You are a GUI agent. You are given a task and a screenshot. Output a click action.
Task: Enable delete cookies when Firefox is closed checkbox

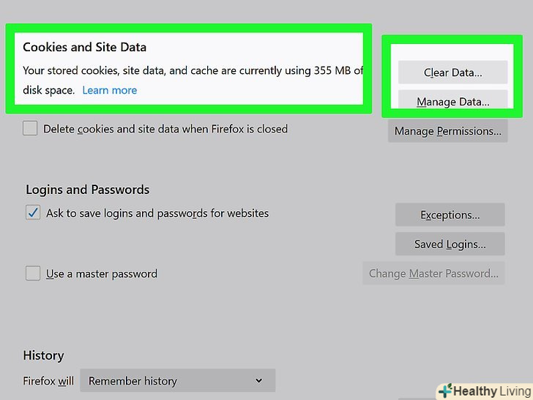30,129
